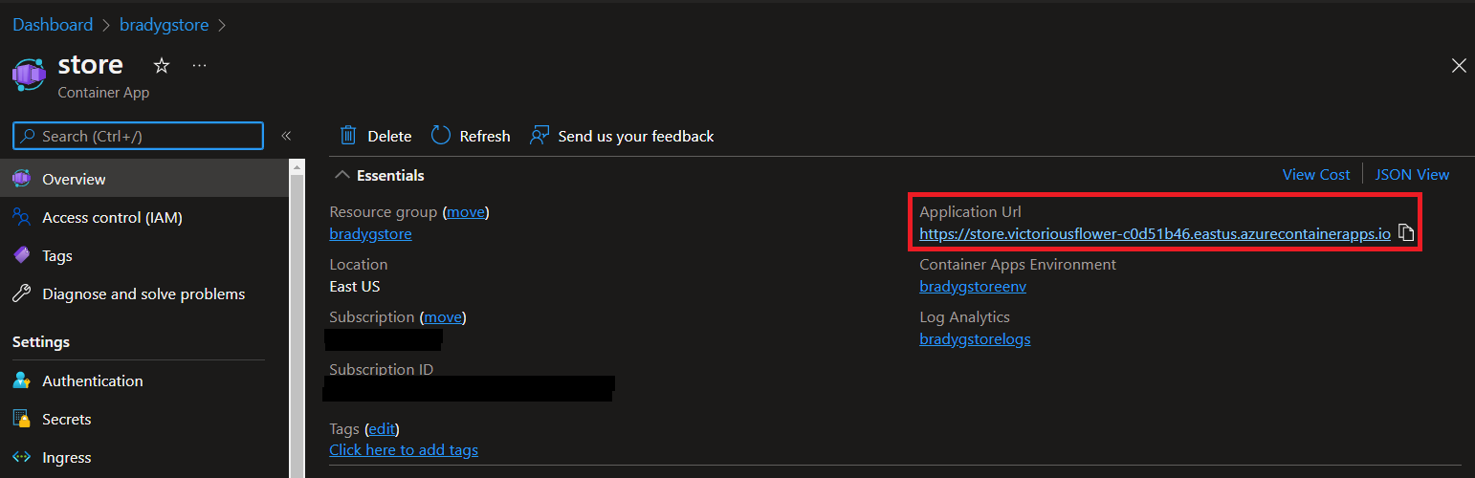Click the Access control people icon
The width and height of the screenshot is (1475, 478).
click(x=21, y=217)
